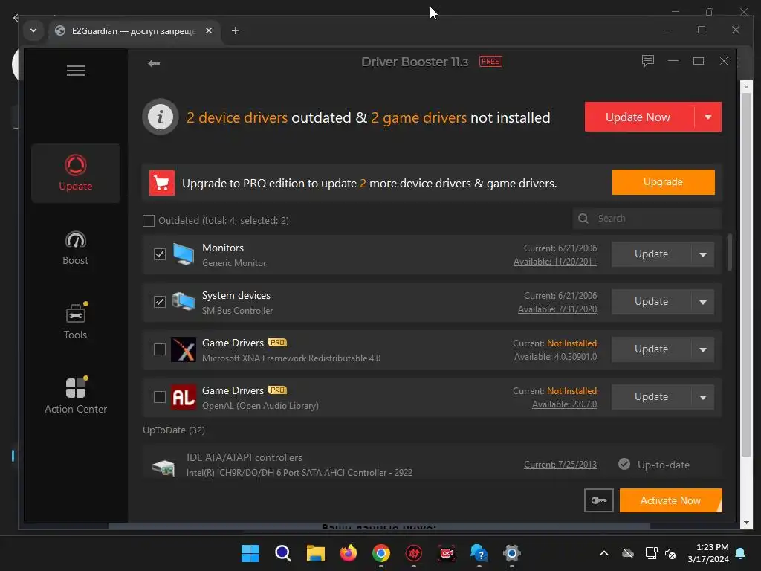This screenshot has height=571, width=761.
Task: Open Available: 7/31/2020 driver details link
Action: pyautogui.click(x=557, y=309)
